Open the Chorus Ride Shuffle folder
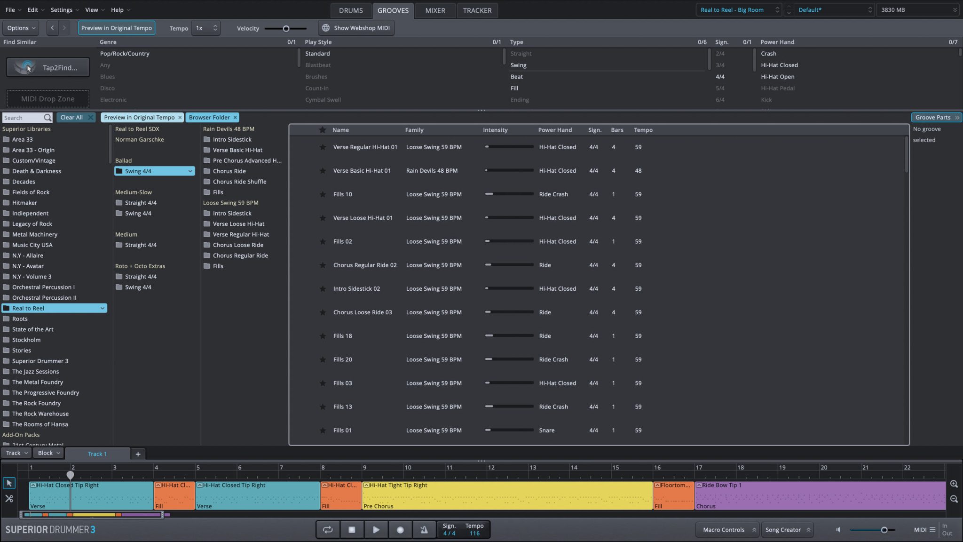Image resolution: width=963 pixels, height=542 pixels. click(x=239, y=182)
